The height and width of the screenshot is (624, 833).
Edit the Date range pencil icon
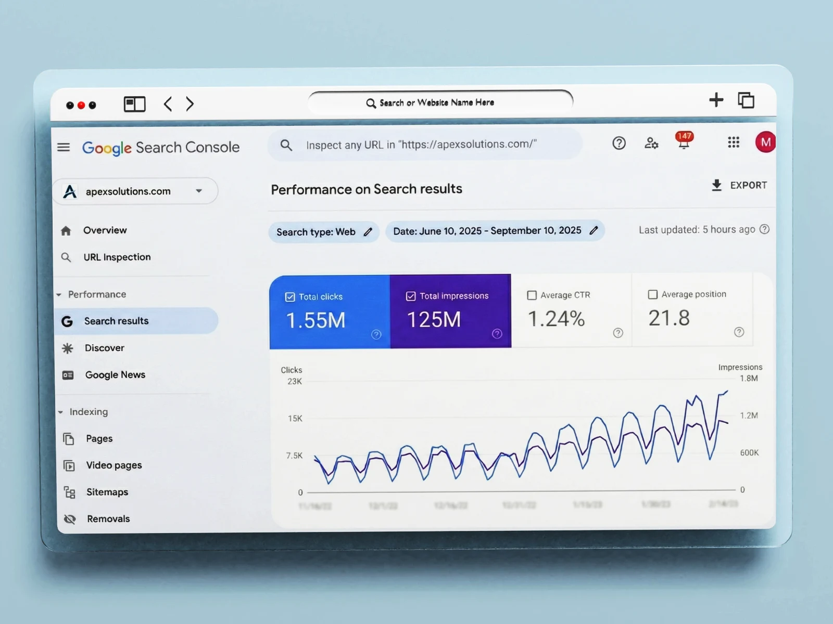coord(594,230)
